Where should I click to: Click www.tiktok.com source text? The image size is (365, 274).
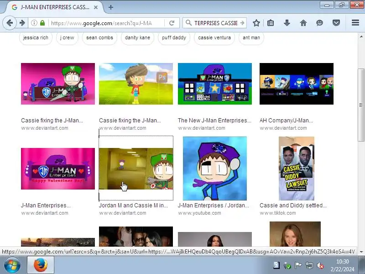[278, 213]
